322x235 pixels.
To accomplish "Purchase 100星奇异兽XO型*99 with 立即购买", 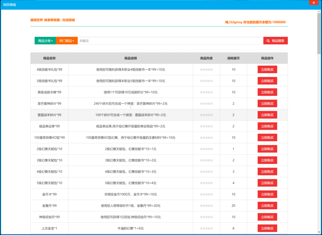I will point(267,137).
